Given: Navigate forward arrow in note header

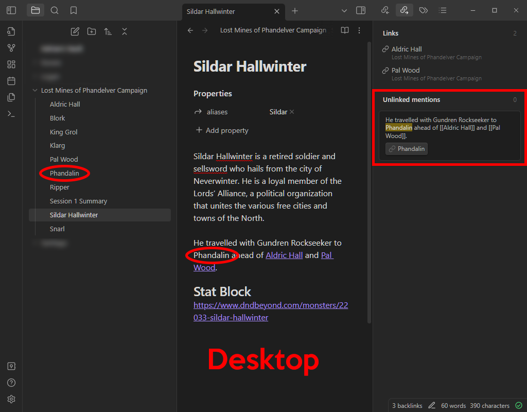Looking at the screenshot, I should (205, 30).
